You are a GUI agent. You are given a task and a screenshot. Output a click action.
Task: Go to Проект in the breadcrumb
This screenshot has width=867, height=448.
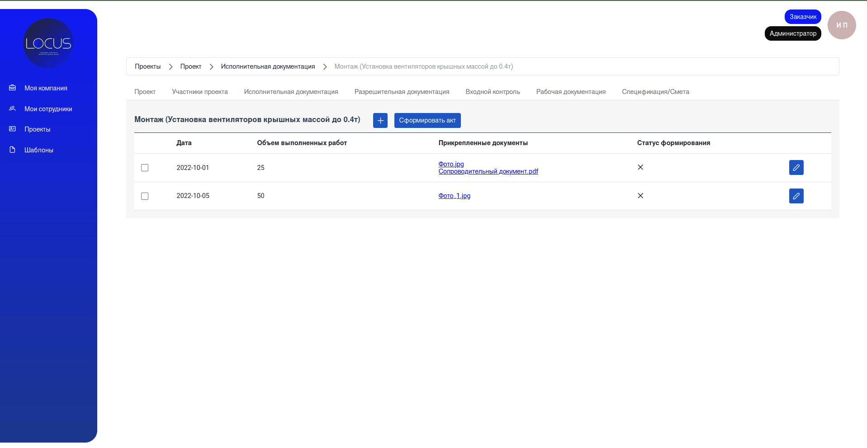point(190,66)
